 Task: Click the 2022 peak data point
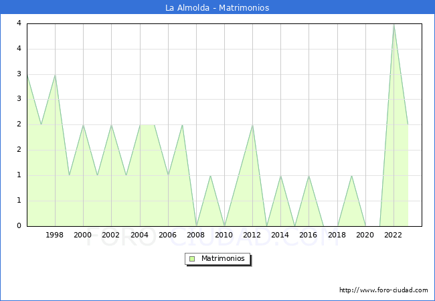click(394, 25)
